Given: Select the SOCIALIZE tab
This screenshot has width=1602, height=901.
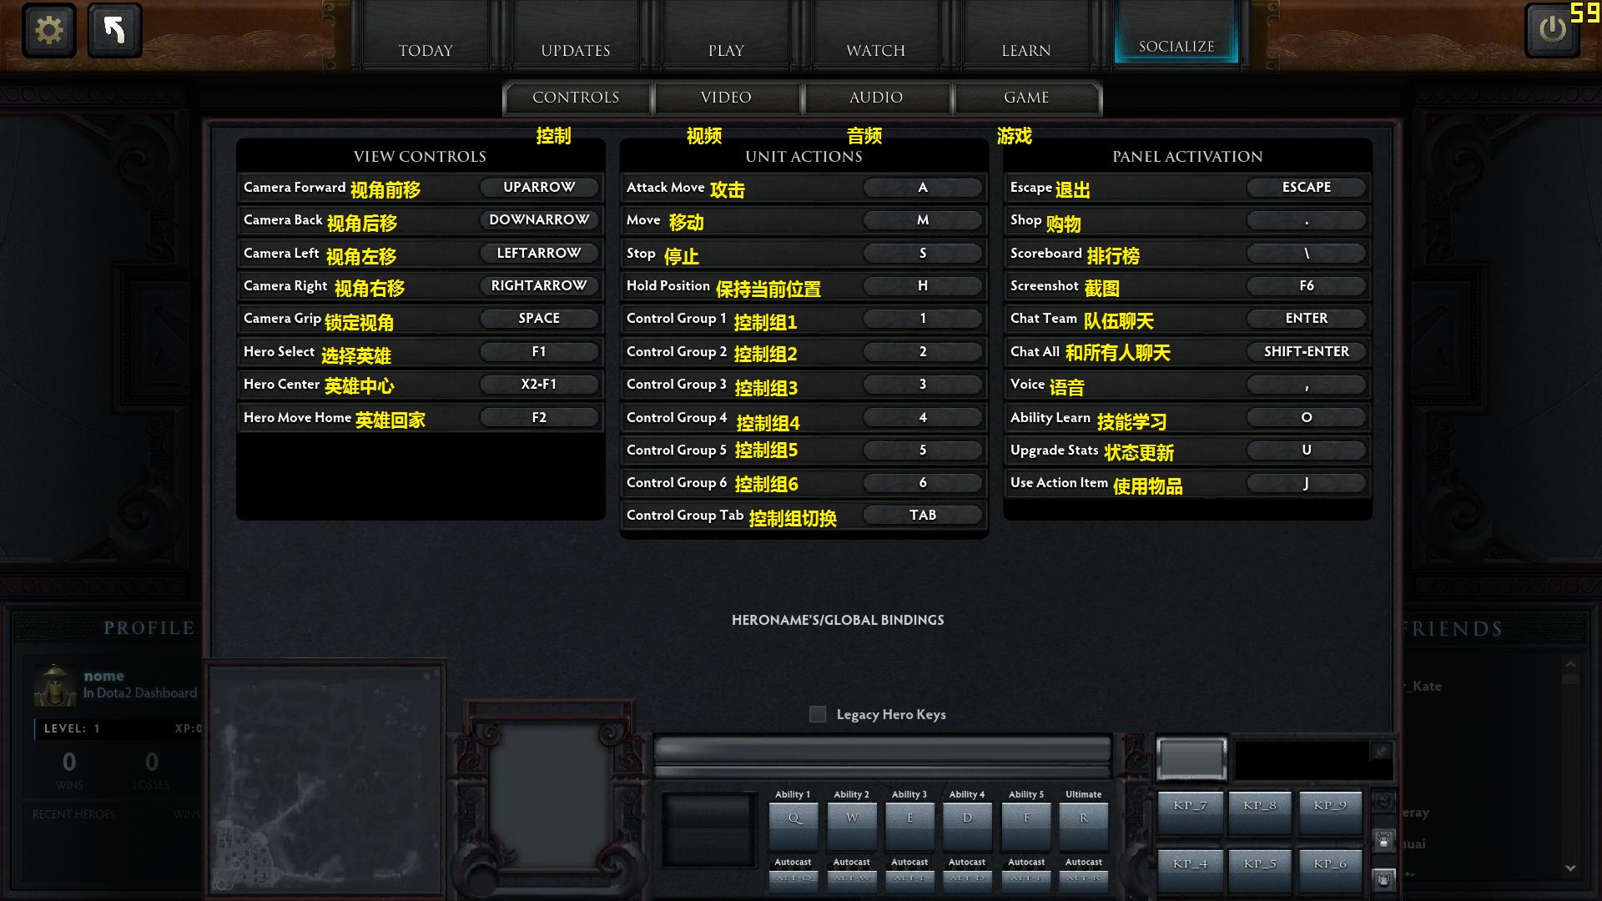Looking at the screenshot, I should [1176, 33].
